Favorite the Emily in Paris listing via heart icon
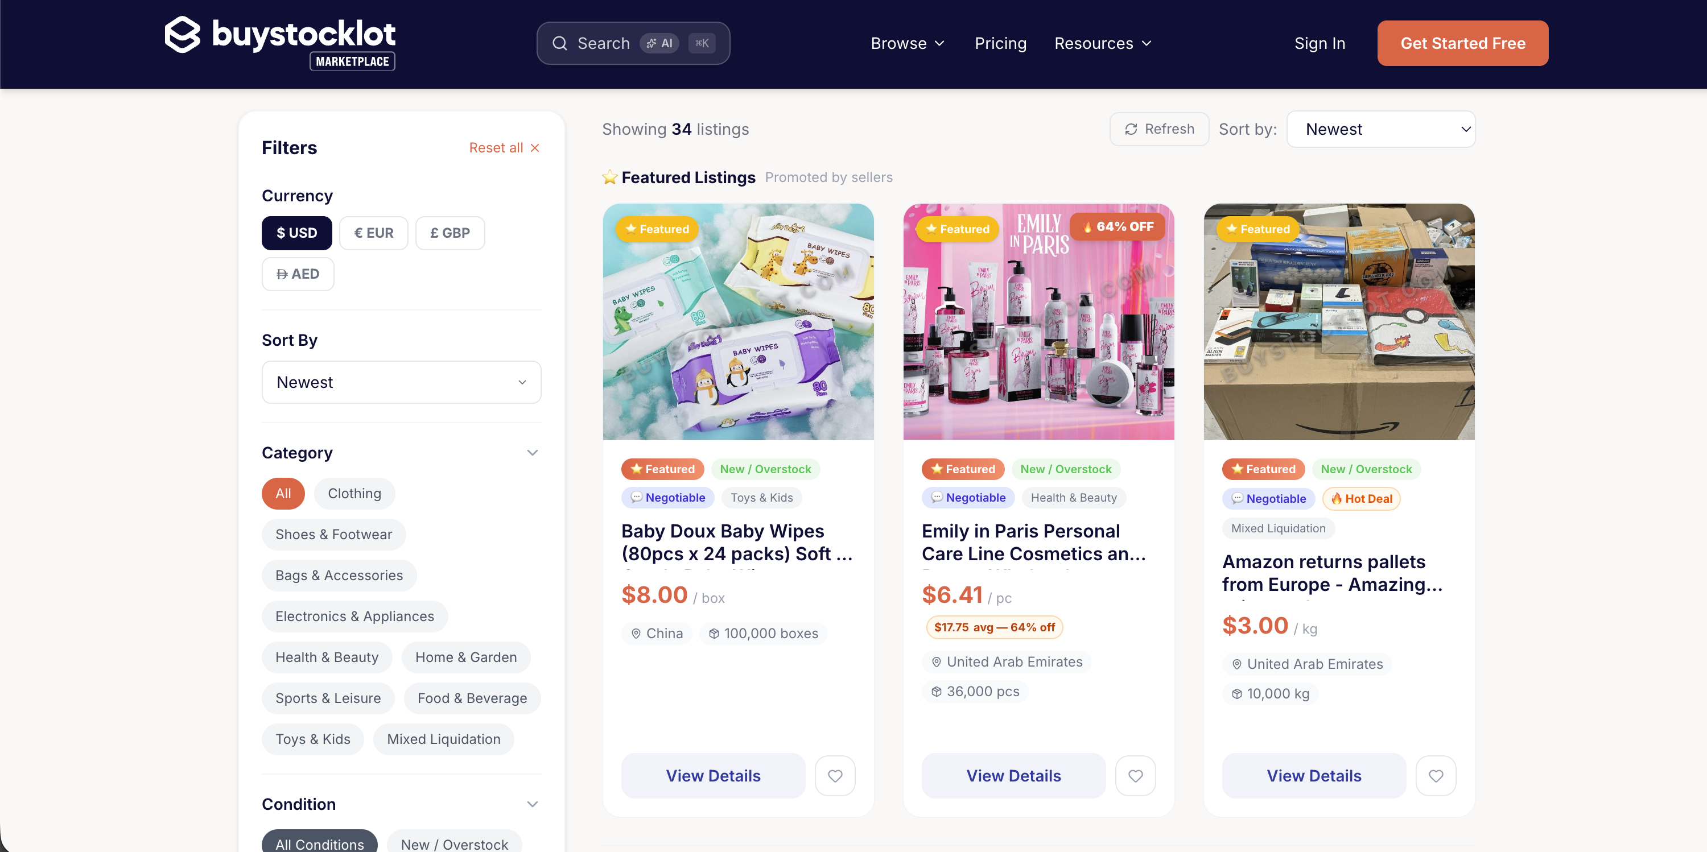 click(1135, 776)
